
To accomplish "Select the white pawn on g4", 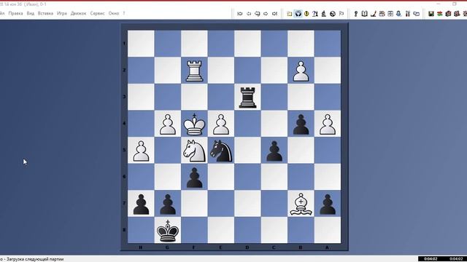I will [x=168, y=124].
